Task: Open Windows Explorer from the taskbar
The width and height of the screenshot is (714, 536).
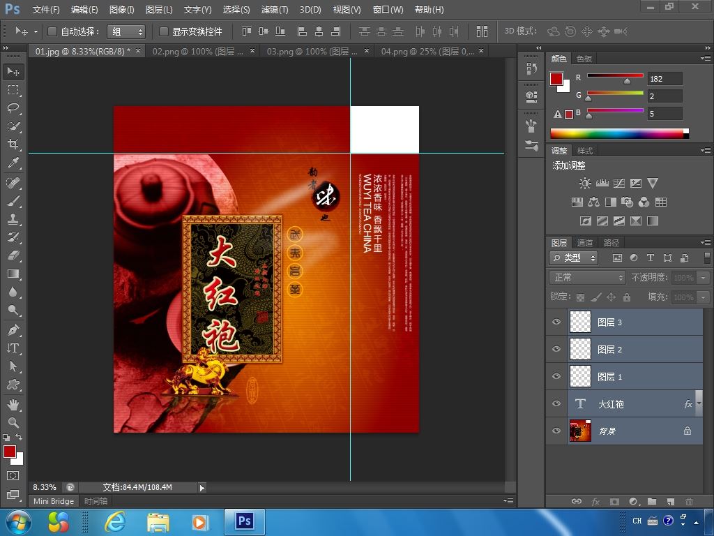Action: (158, 522)
